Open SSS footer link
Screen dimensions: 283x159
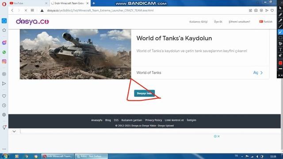tap(116, 120)
